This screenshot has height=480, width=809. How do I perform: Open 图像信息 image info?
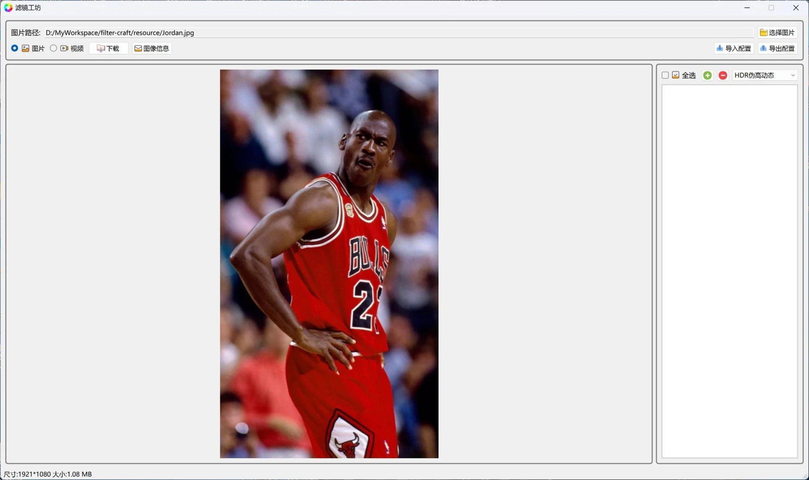152,48
